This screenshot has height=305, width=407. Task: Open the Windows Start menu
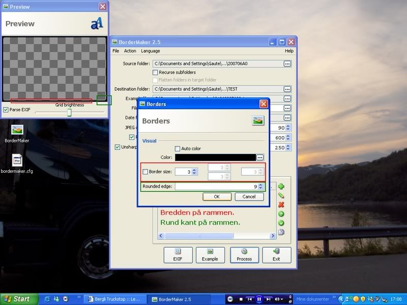[19, 299]
